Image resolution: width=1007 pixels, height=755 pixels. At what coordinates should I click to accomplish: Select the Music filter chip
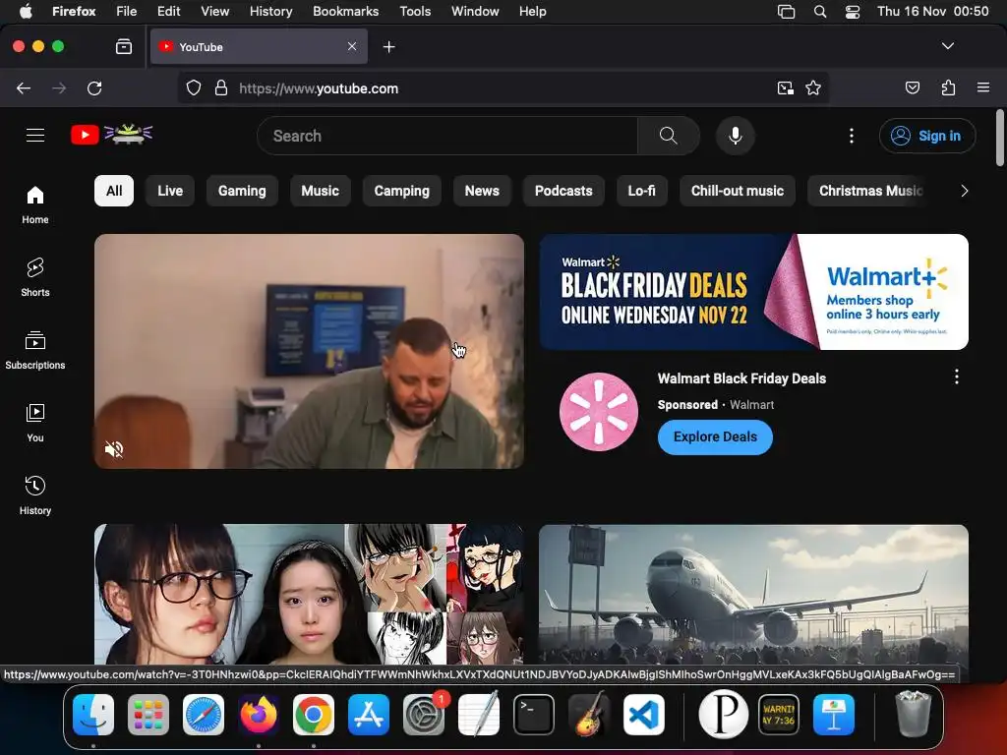(320, 191)
